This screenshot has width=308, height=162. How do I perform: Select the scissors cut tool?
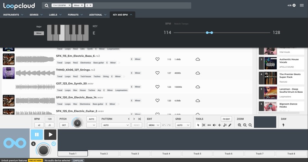coord(204,125)
